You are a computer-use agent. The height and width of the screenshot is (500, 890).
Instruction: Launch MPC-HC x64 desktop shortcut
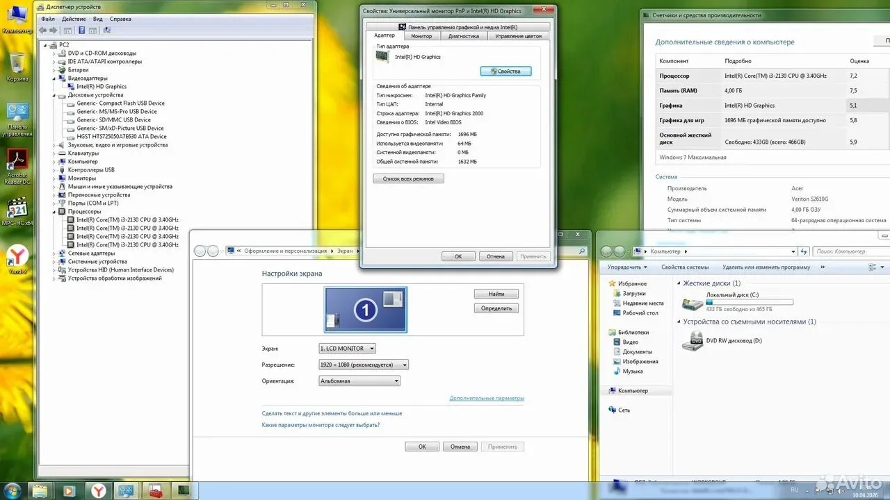click(x=17, y=212)
